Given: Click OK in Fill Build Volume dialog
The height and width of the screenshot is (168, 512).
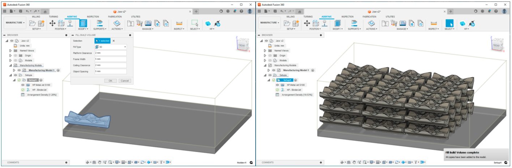Looking at the screenshot, I should point(110,81).
